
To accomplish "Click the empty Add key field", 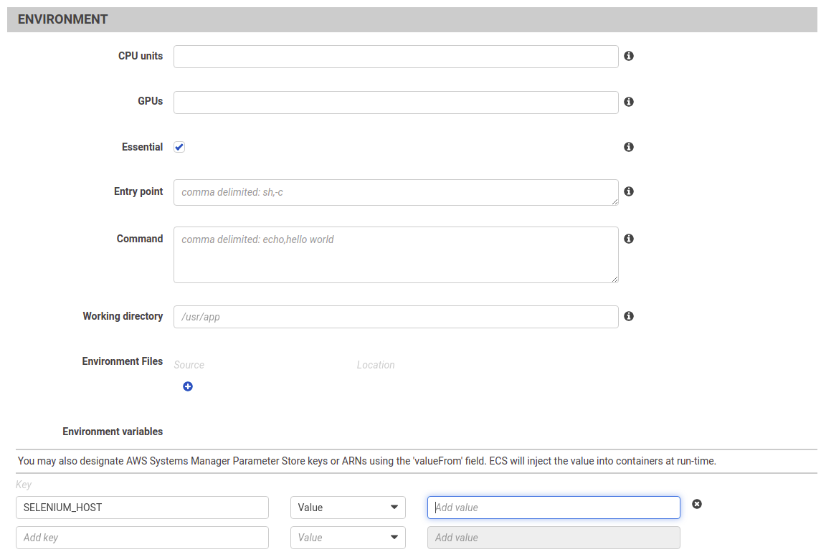I will pos(142,538).
